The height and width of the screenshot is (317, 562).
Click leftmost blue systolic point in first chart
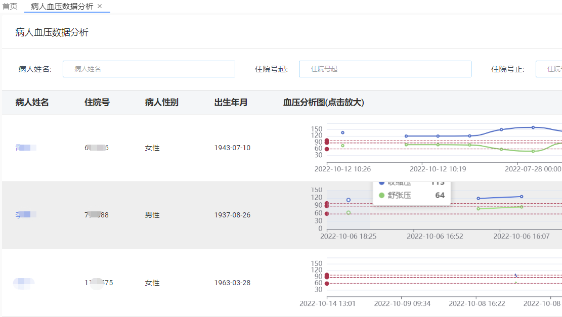coord(342,132)
